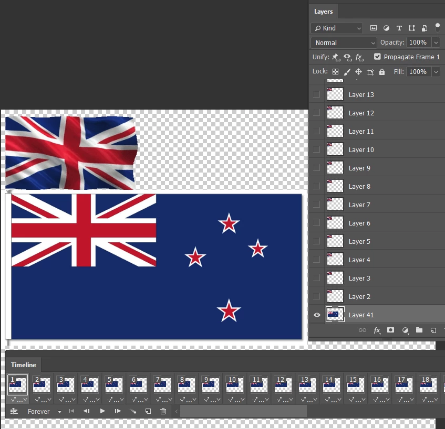Switch to the Layers tab
Viewport: 445px width, 429px height.
323,12
